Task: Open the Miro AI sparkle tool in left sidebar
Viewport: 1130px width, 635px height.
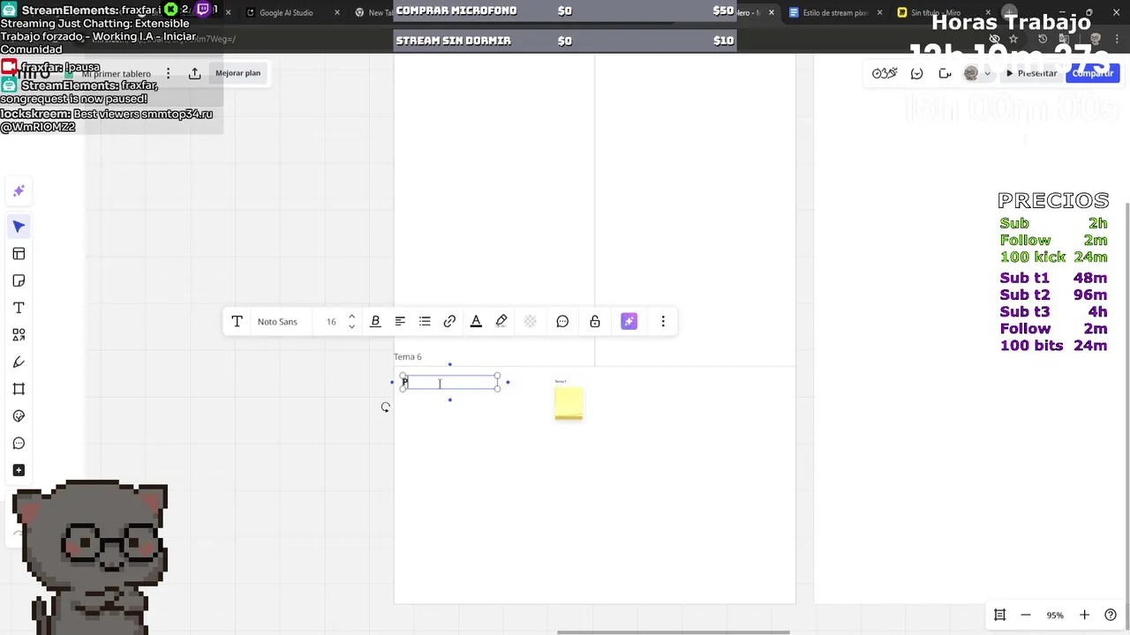Action: [19, 190]
